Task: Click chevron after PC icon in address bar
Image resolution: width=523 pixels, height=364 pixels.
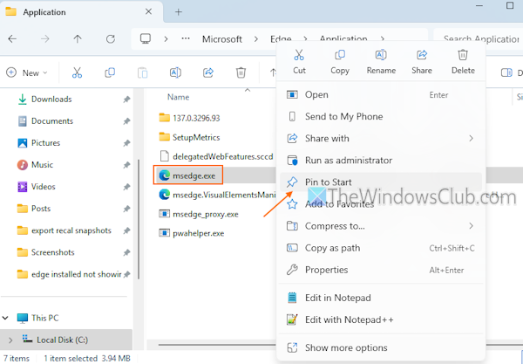Action: coord(166,39)
